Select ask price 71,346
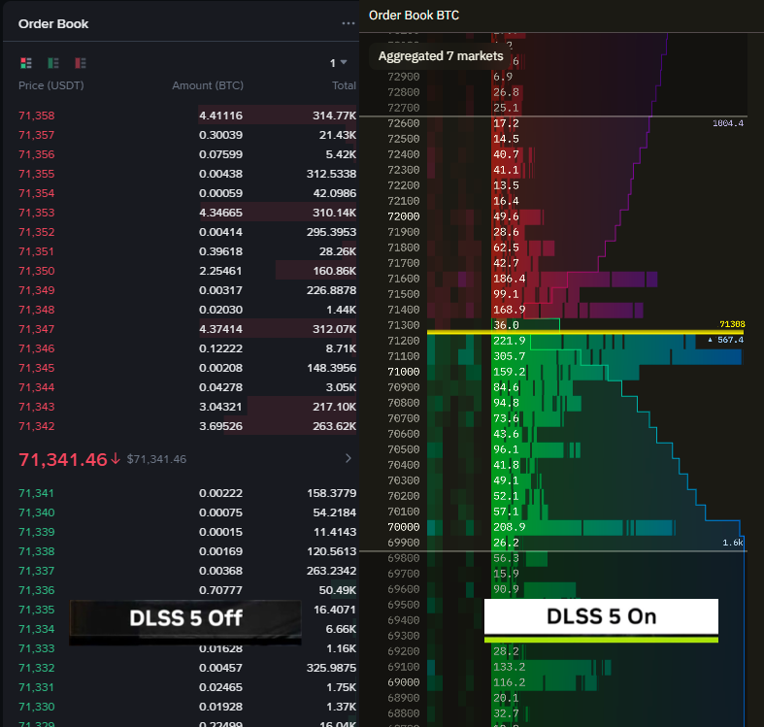 click(37, 348)
